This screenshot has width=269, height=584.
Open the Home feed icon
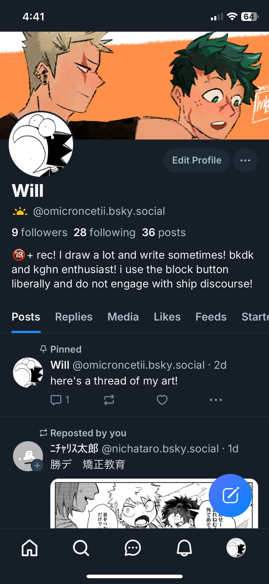(30, 547)
